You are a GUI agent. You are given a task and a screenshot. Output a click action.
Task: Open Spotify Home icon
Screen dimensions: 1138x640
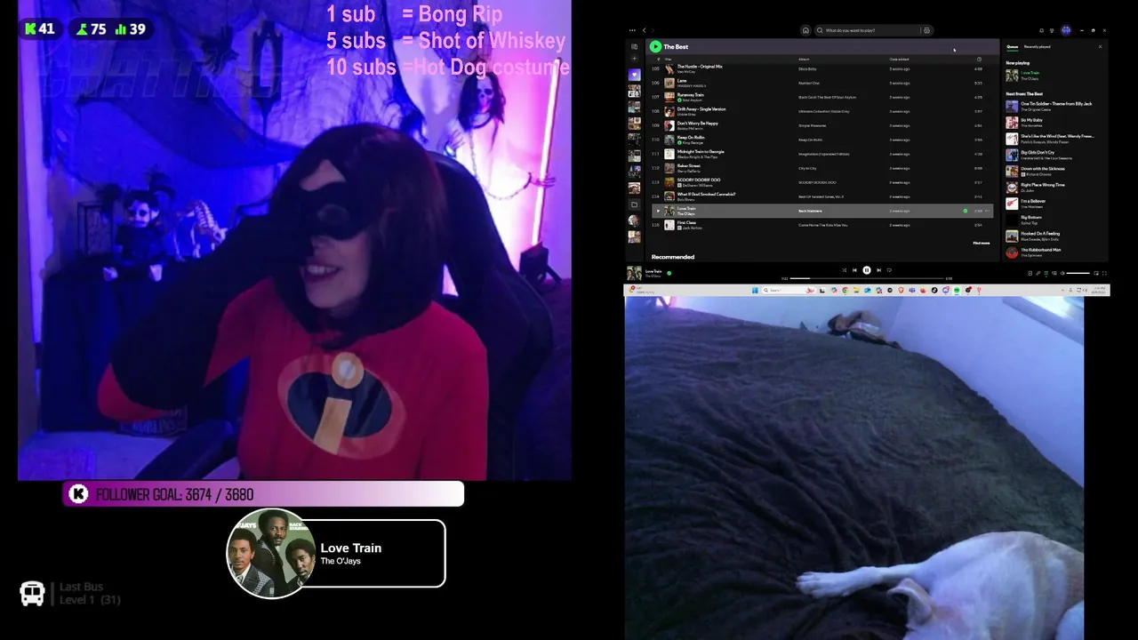805,30
